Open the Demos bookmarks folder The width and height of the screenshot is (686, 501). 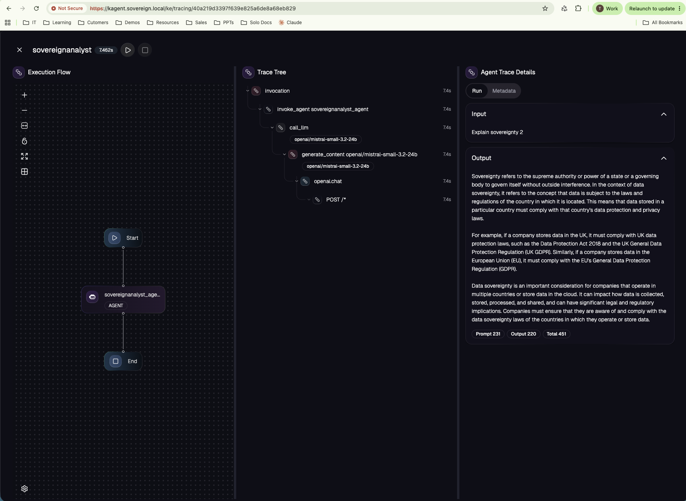point(128,23)
